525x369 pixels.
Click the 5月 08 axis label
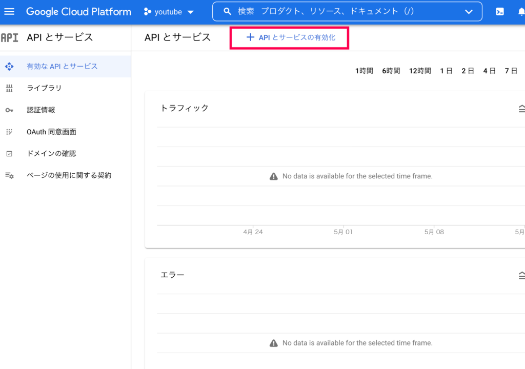[x=434, y=232]
